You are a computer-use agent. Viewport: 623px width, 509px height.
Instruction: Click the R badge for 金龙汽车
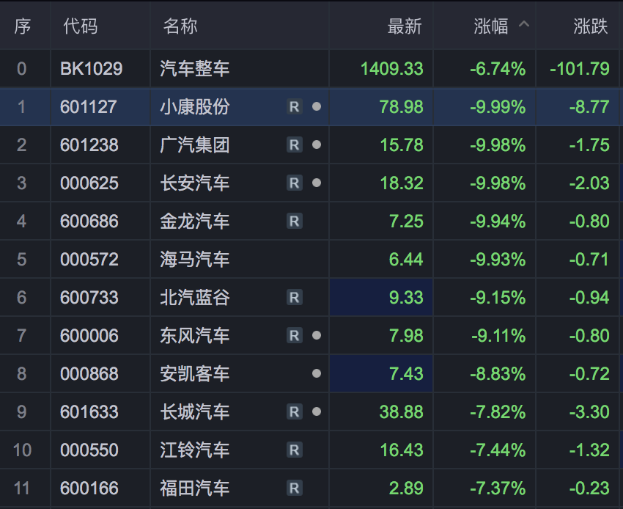tap(295, 221)
